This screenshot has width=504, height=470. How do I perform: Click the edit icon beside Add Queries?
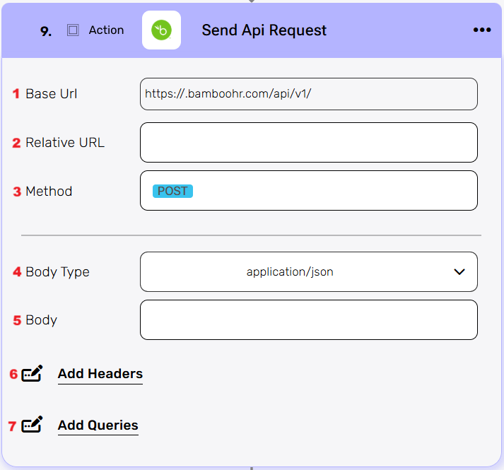32,425
